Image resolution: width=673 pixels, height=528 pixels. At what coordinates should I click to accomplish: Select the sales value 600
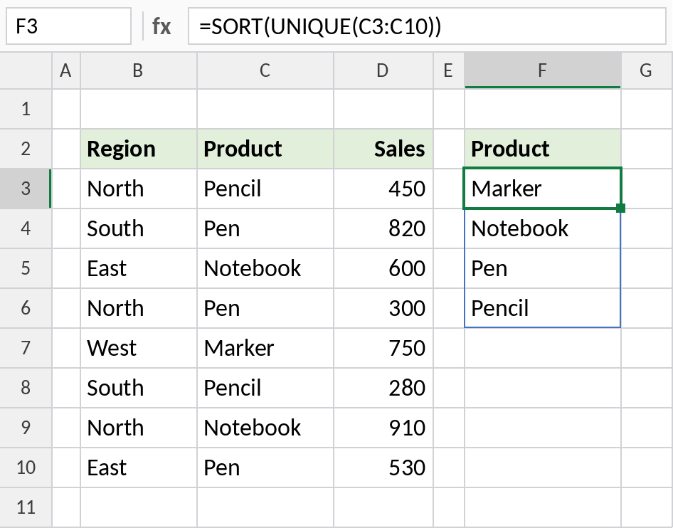click(x=383, y=268)
